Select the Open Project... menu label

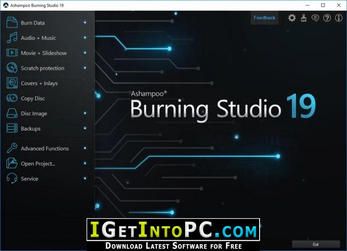pyautogui.click(x=38, y=164)
